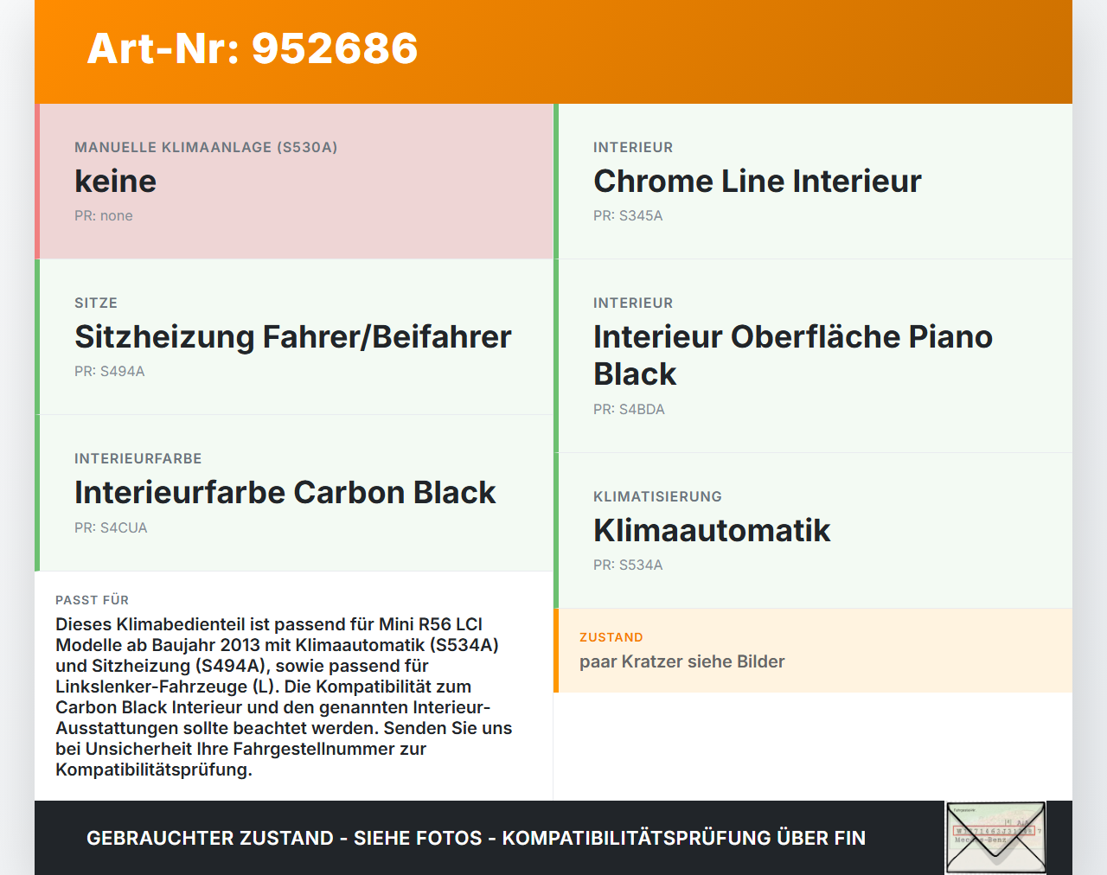Click the 'PR: S4CUA' code
The height and width of the screenshot is (875, 1107).
[111, 528]
